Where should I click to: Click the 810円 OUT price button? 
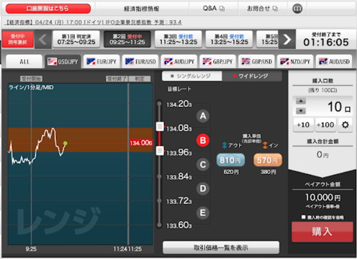(230, 160)
